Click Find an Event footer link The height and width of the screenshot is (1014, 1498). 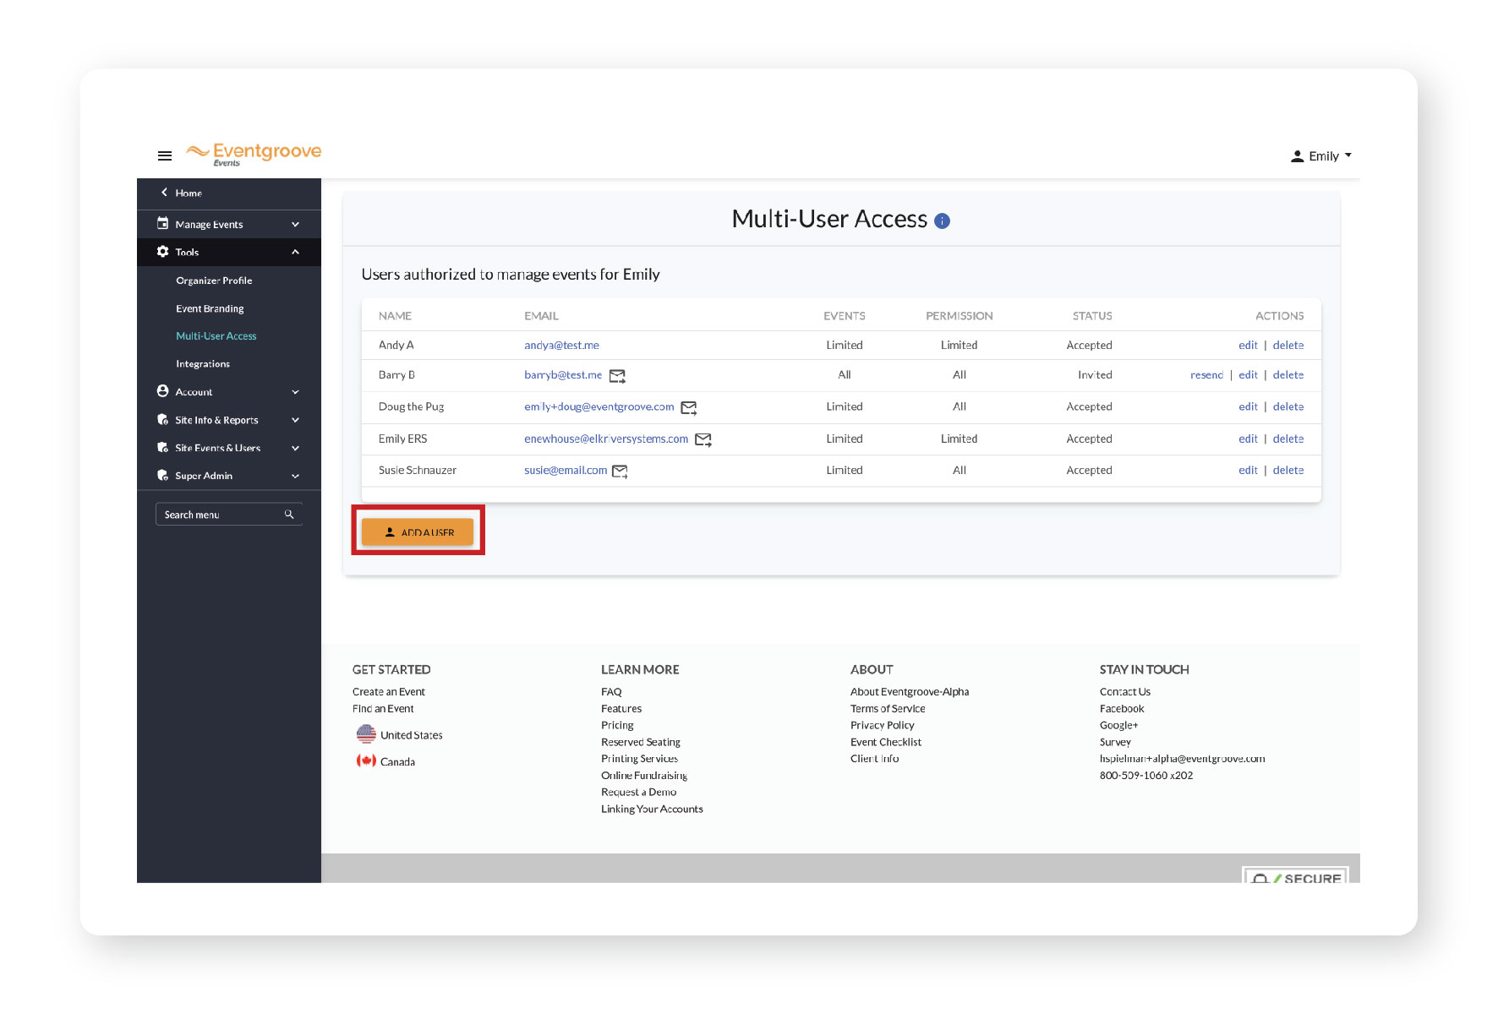click(383, 709)
